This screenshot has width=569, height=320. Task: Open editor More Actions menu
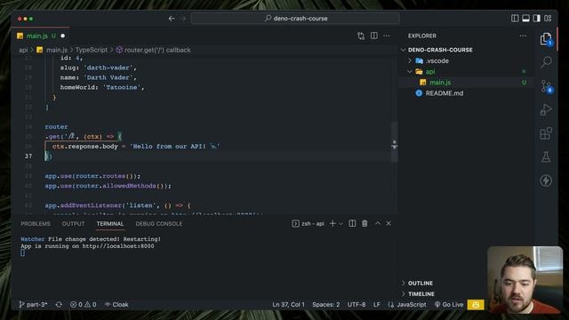point(387,36)
